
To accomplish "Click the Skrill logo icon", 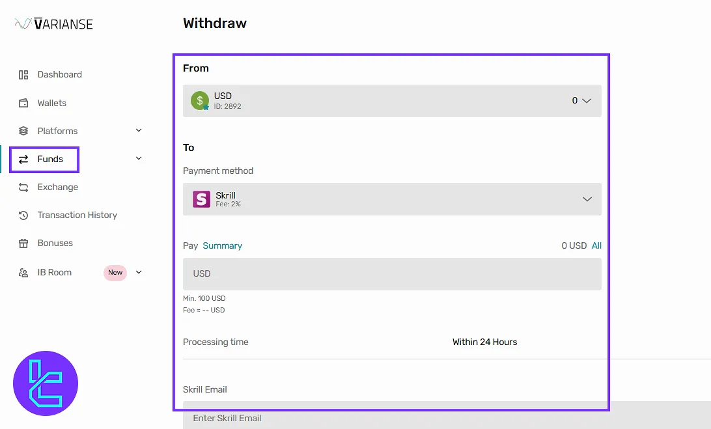I will (x=201, y=199).
